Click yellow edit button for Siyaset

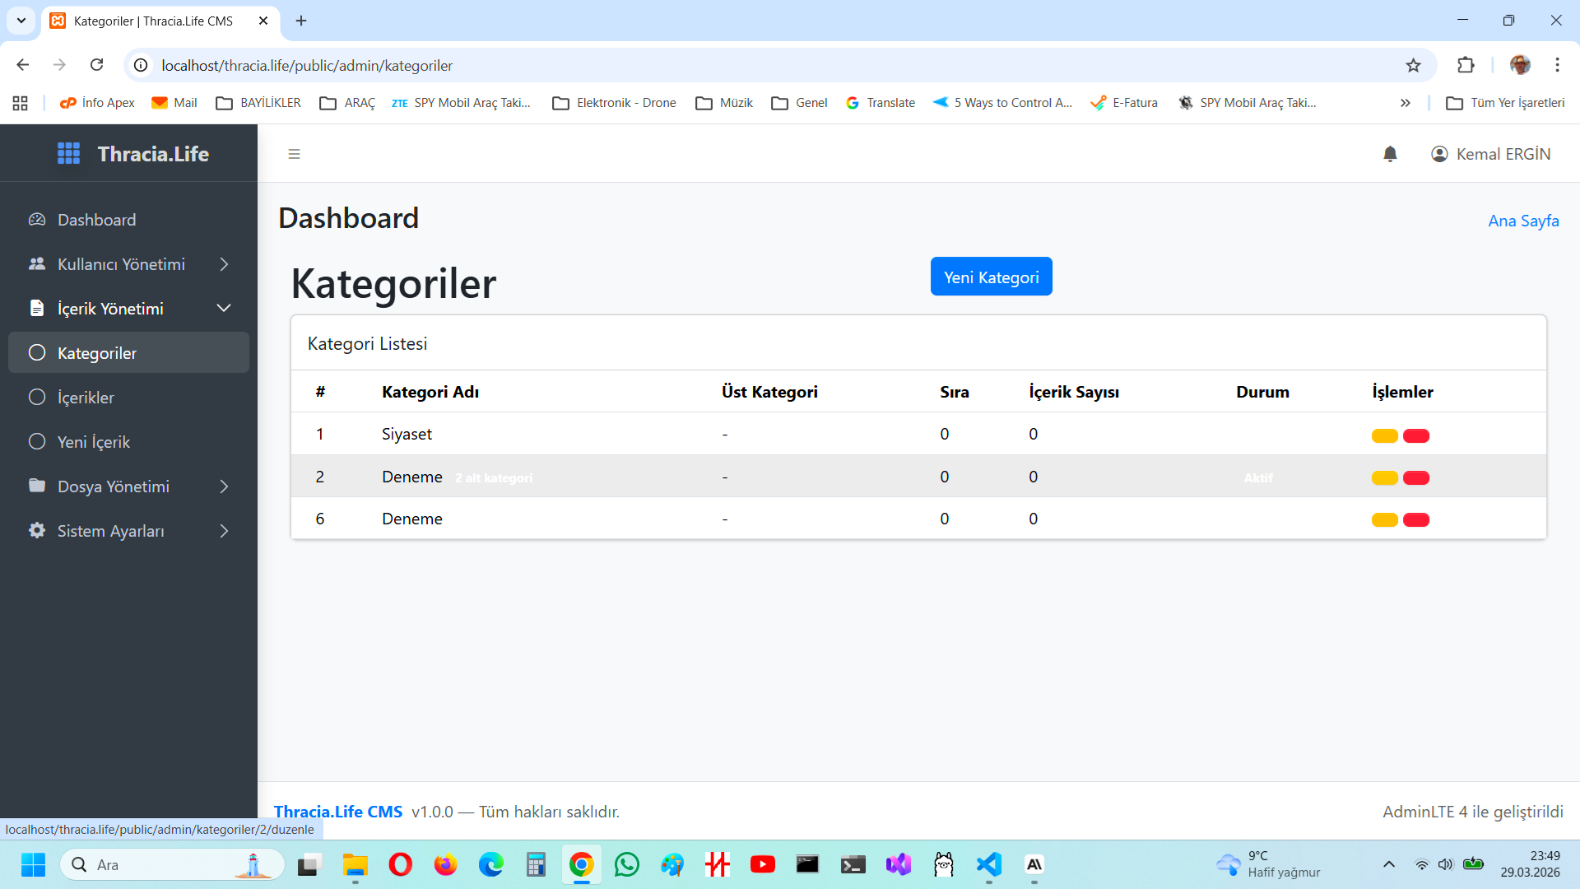pyautogui.click(x=1384, y=435)
